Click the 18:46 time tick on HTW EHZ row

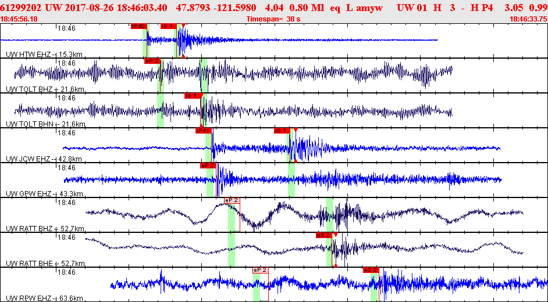pos(66,28)
